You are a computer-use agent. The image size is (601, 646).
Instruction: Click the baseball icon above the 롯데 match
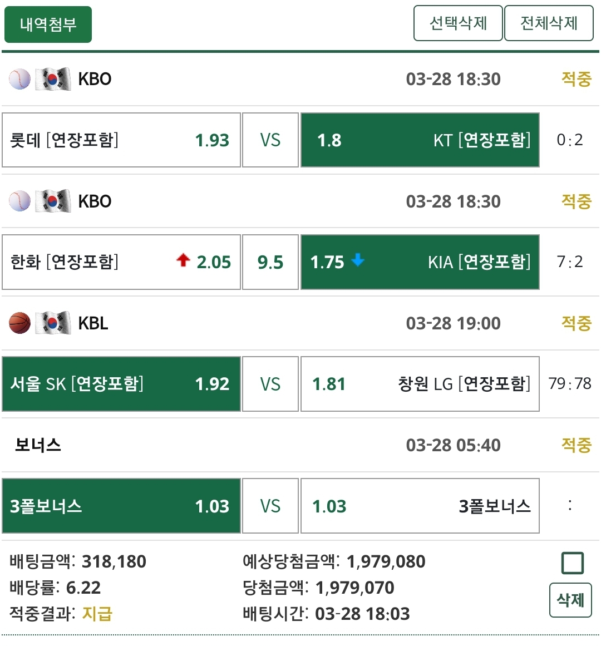pos(19,79)
